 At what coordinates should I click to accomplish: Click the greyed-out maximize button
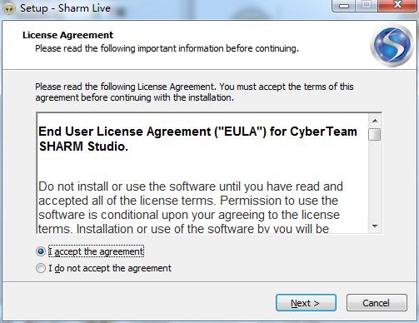[x=367, y=6]
